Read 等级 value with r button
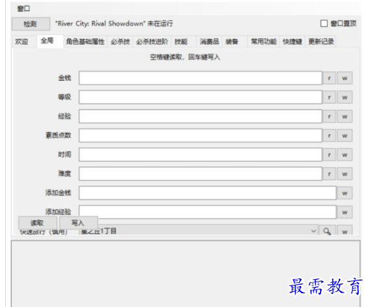The width and height of the screenshot is (368, 307). click(329, 97)
